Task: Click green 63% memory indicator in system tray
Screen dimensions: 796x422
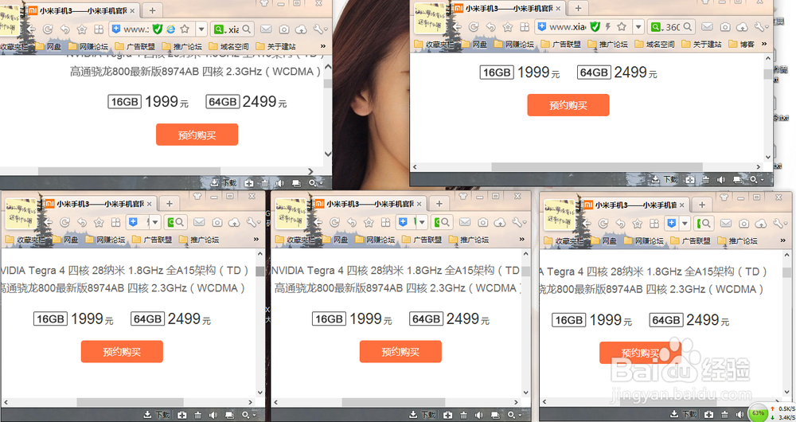Action: click(758, 413)
